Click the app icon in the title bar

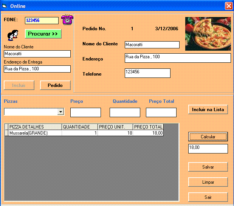coord(5,6)
